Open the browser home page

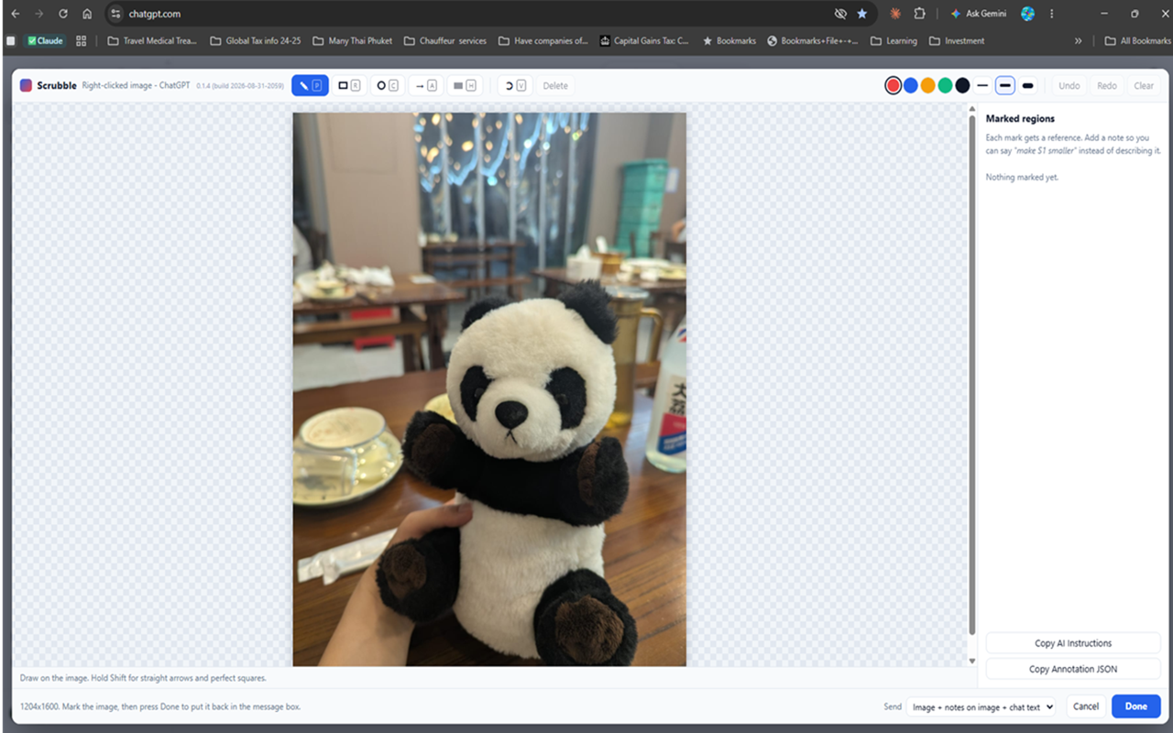click(x=87, y=14)
